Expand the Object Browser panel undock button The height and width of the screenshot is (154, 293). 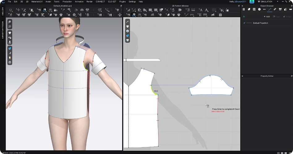291,6
